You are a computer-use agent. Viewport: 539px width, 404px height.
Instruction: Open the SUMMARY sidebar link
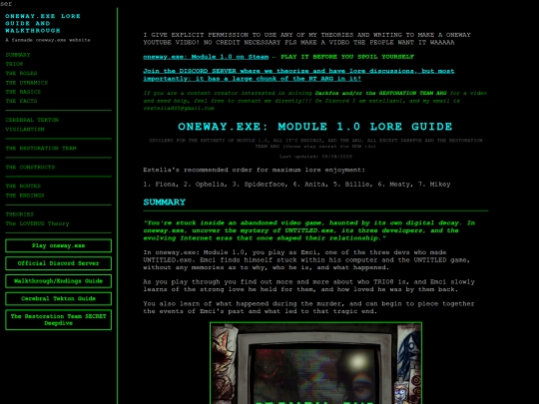(x=18, y=55)
